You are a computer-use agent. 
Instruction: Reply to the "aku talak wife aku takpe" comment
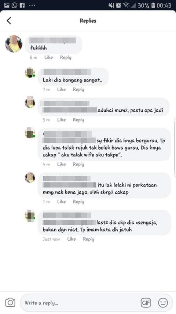(x=78, y=164)
